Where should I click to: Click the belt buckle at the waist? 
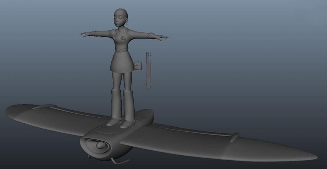click(x=120, y=50)
